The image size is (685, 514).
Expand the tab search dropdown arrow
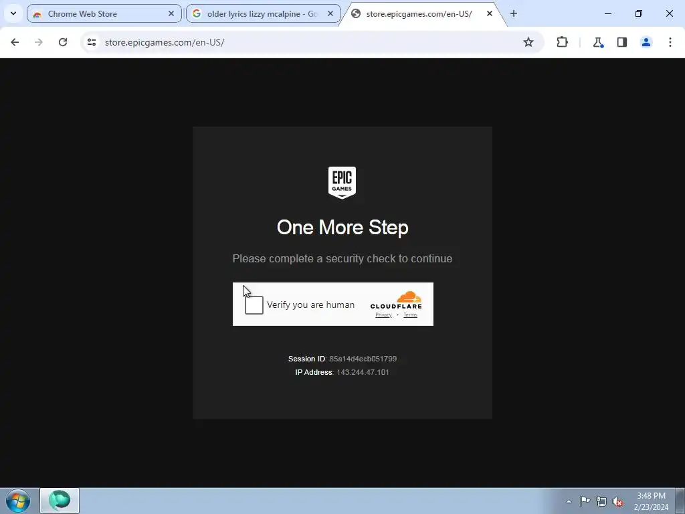(x=13, y=13)
